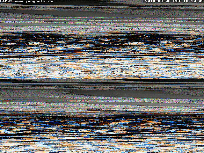204x153 pixels.
Task: Click the 2018-03-08 date stamp
Action: click(158, 2)
